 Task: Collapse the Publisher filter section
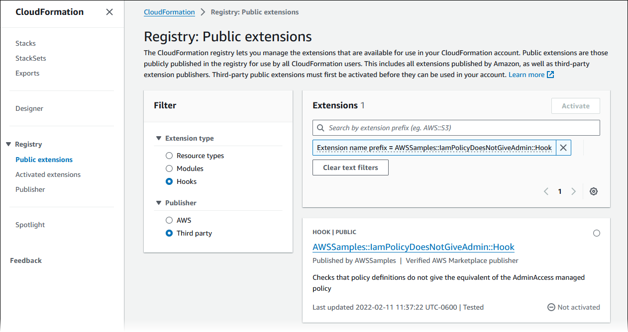click(x=159, y=203)
